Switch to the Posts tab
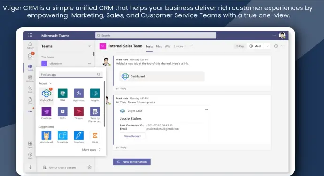324x176 pixels. click(149, 47)
